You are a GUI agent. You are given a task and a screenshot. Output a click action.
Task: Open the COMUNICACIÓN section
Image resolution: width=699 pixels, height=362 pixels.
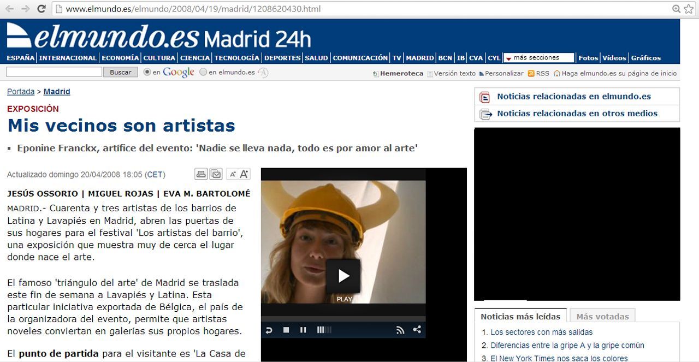(x=360, y=58)
